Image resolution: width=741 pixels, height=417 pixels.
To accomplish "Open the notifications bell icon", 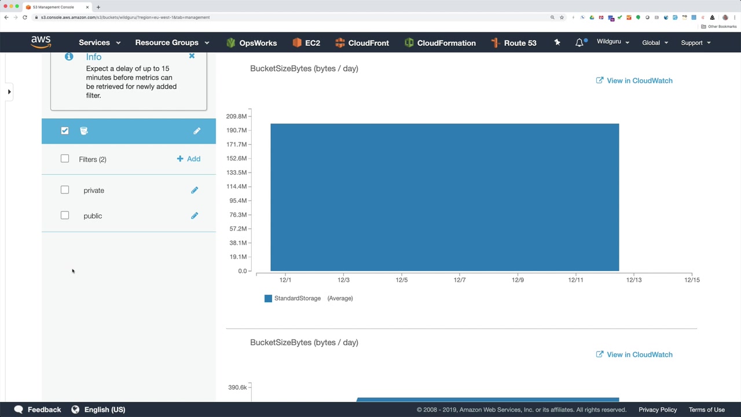I will pyautogui.click(x=579, y=43).
